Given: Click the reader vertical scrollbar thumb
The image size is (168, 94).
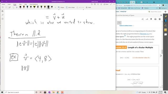Looking at the screenshot, I should [162, 52].
